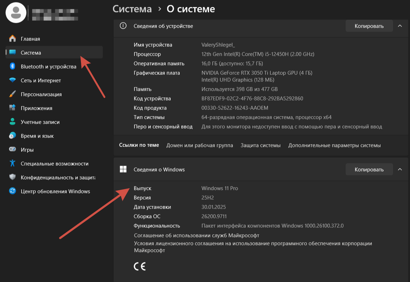Click product ID 00330-52622-16243-AAOEM
Viewport: 410px width, 282px height.
(x=235, y=108)
